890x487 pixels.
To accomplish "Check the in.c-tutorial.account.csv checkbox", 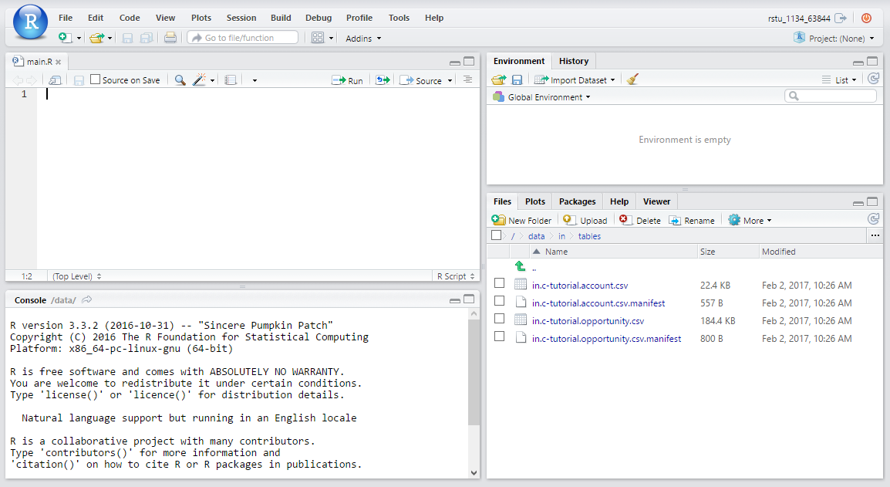I will point(500,283).
